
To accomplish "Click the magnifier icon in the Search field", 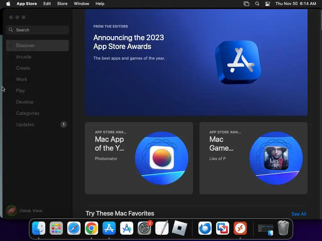I will [x=11, y=30].
